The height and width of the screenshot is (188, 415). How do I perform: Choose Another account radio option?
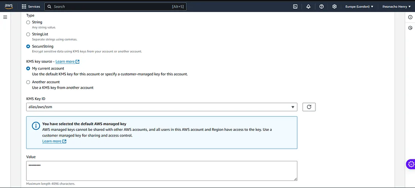click(x=28, y=82)
